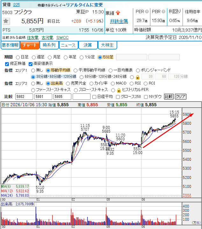Select the 出来高 radio
The width and height of the screenshot is (202, 229).
tap(48, 84)
